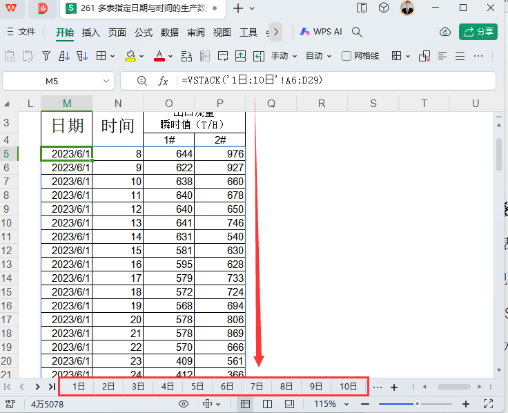This screenshot has height=413, width=508.
Task: Click the justify lines icon
Action: click(x=460, y=56)
